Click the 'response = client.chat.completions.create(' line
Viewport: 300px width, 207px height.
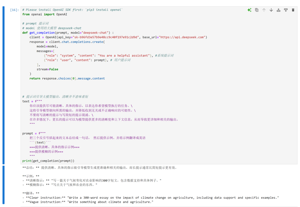[x=67, y=42]
